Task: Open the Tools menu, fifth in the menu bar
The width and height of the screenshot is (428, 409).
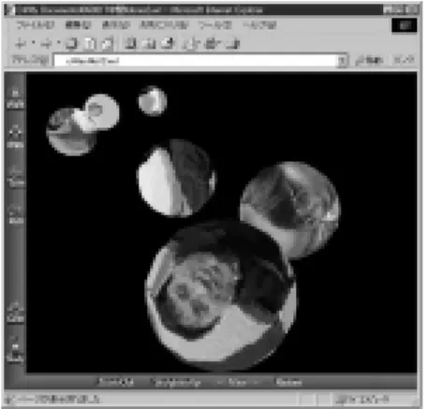Action: pos(215,25)
